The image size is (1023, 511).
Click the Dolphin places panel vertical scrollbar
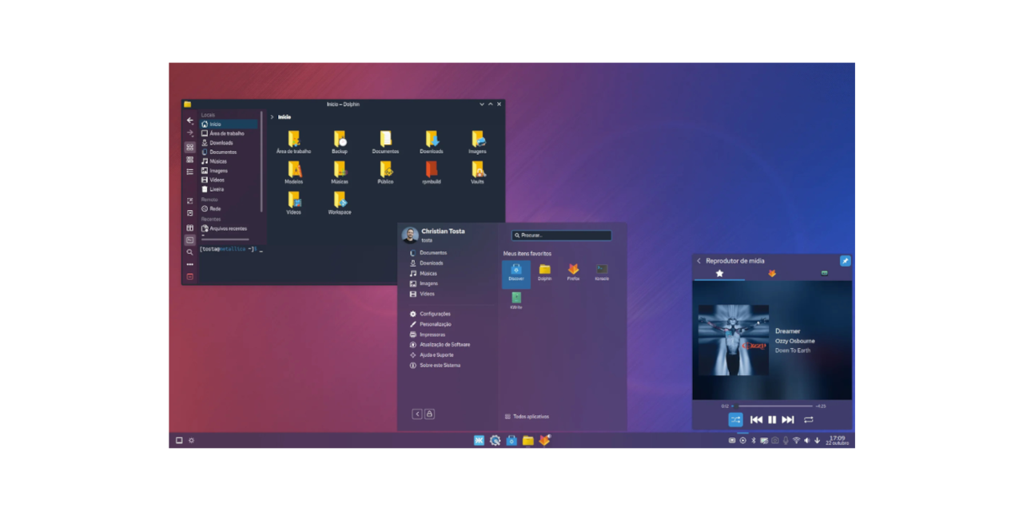pyautogui.click(x=261, y=160)
